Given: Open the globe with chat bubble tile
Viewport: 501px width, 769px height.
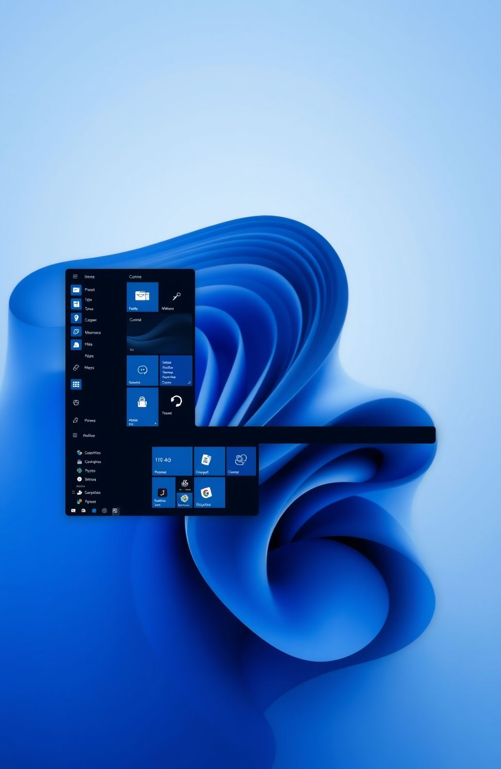Looking at the screenshot, I should [x=241, y=461].
